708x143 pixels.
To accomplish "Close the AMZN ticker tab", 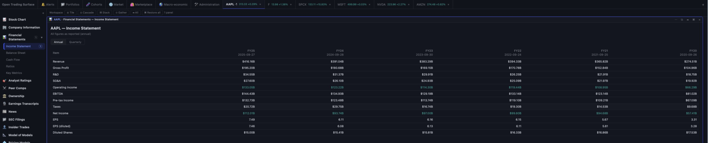I will (448, 4).
